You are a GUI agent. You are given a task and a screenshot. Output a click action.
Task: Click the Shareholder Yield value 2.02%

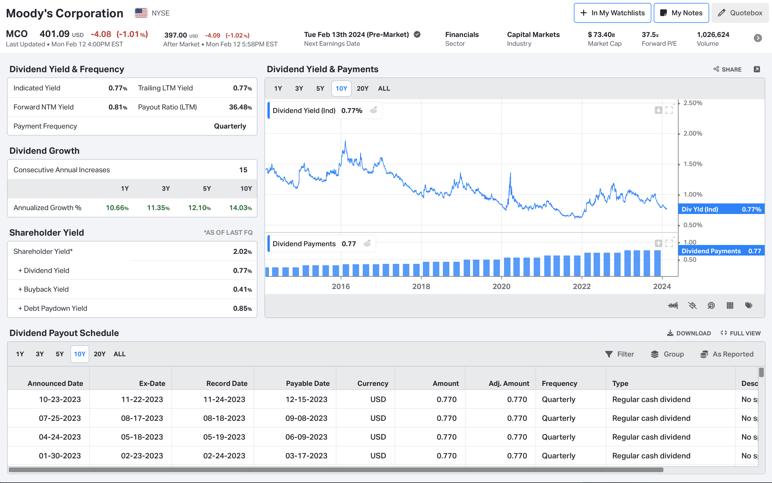[x=242, y=251]
